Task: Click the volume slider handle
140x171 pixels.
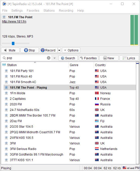Action: click(13, 43)
